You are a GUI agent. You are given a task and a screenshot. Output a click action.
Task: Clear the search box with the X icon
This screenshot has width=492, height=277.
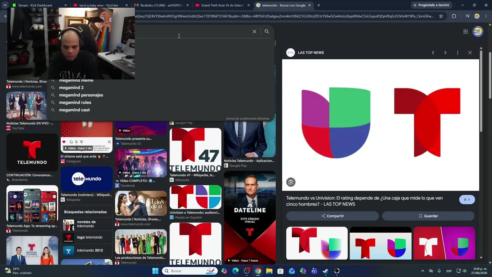(x=254, y=32)
